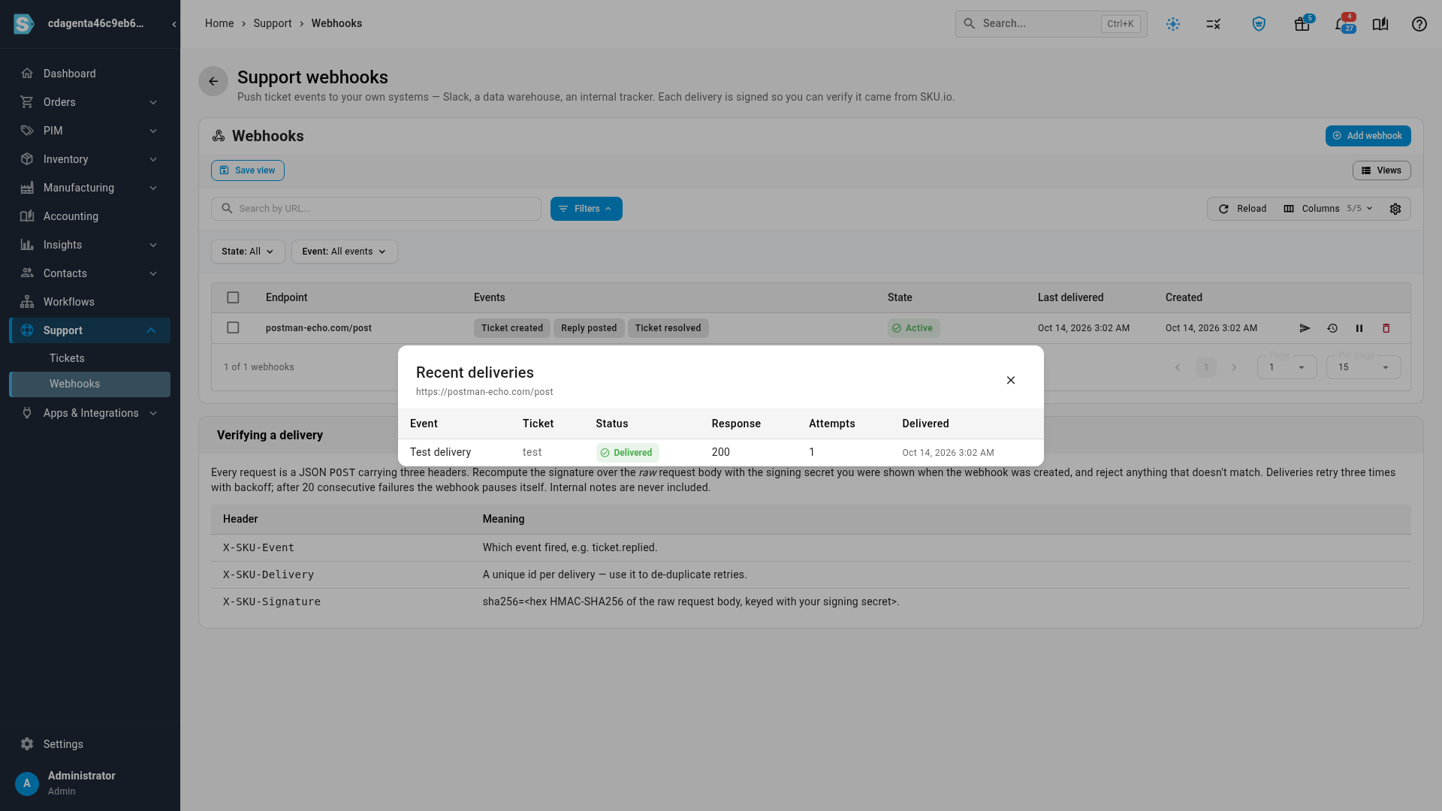Screen dimensions: 1442x811
Task: Pause the postman-echo webhook
Action: point(1359,328)
